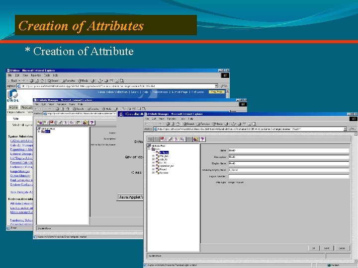Open the Queue Manager link in Utilities sidebar
Image resolution: width=358 pixels, height=268 pixels.
(x=20, y=176)
